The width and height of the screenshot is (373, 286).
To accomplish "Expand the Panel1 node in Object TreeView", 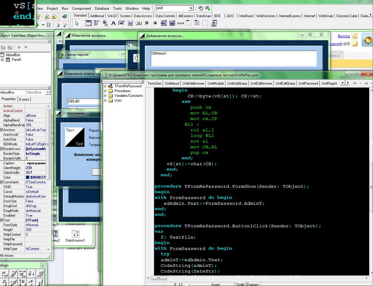I will [x=2, y=60].
